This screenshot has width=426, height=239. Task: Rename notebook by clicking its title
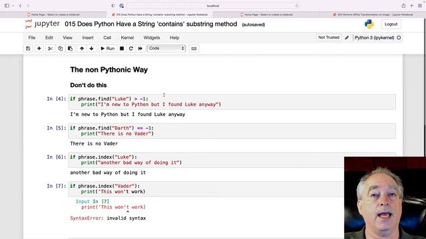point(151,24)
